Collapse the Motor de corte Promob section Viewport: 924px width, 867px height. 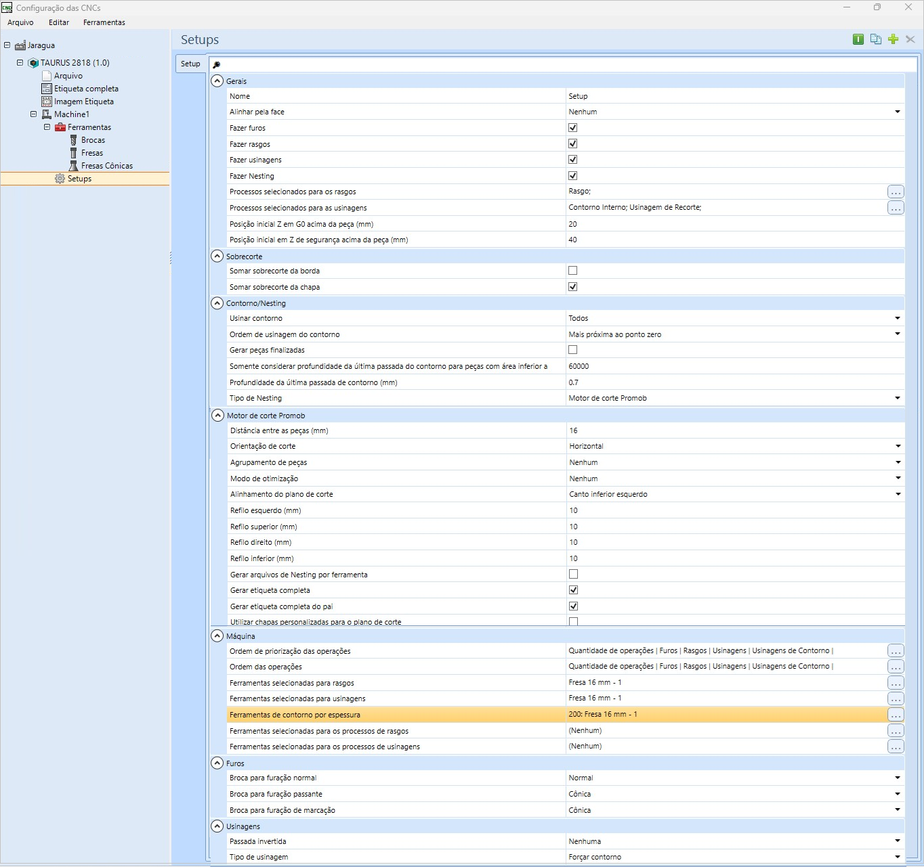(x=217, y=416)
